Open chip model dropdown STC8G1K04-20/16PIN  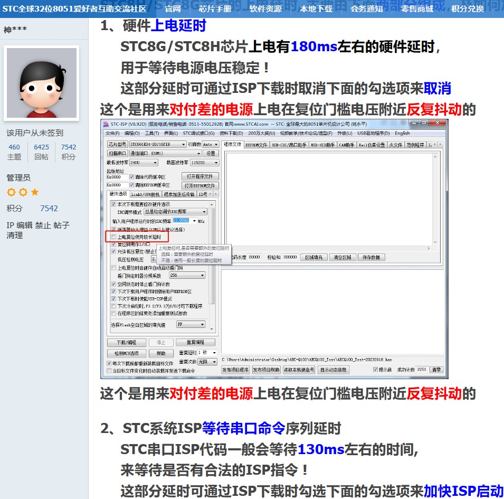coord(158,144)
